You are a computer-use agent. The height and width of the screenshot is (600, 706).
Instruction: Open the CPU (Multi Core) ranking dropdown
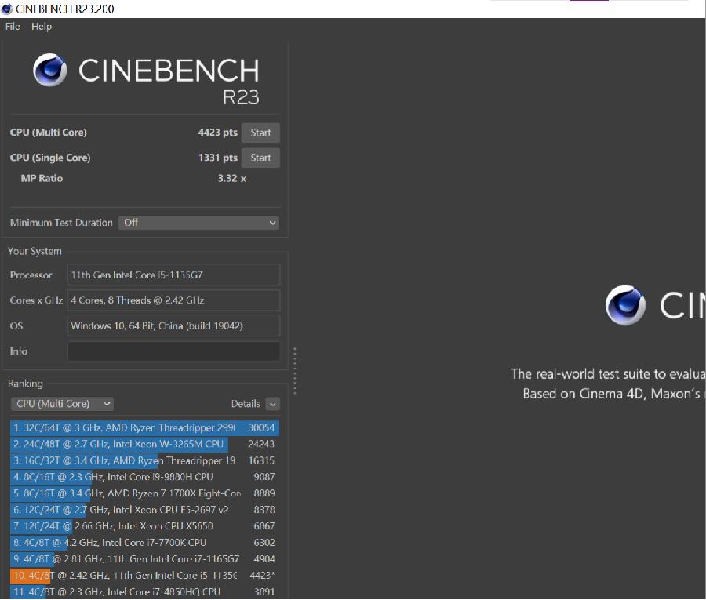pos(63,404)
